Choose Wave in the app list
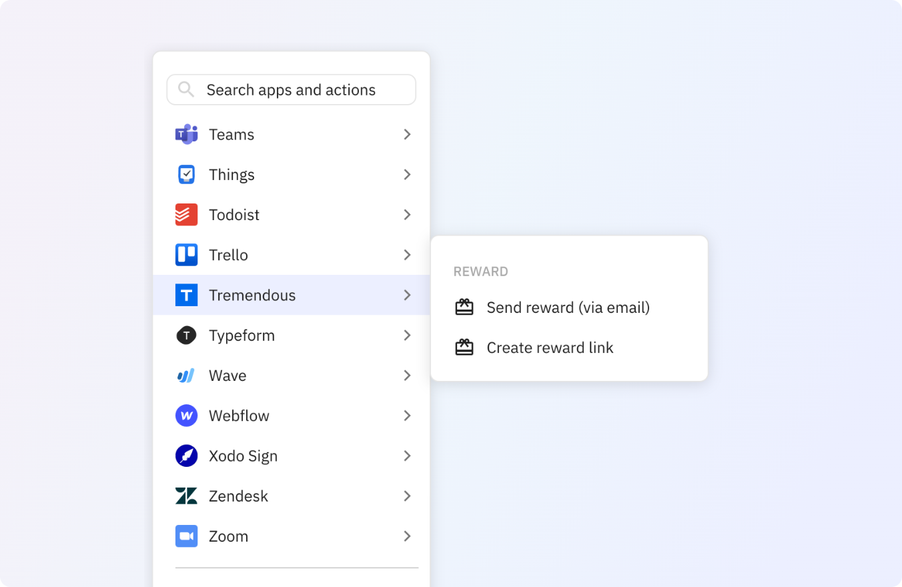This screenshot has width=902, height=587. pos(292,376)
